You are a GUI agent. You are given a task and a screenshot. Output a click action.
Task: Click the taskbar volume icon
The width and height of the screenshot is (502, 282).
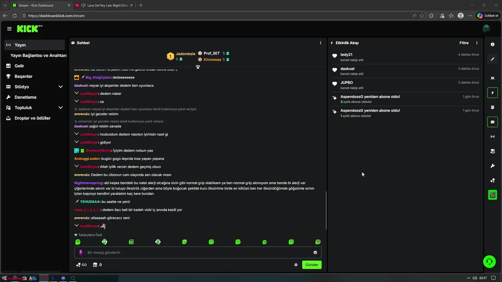[475, 278]
